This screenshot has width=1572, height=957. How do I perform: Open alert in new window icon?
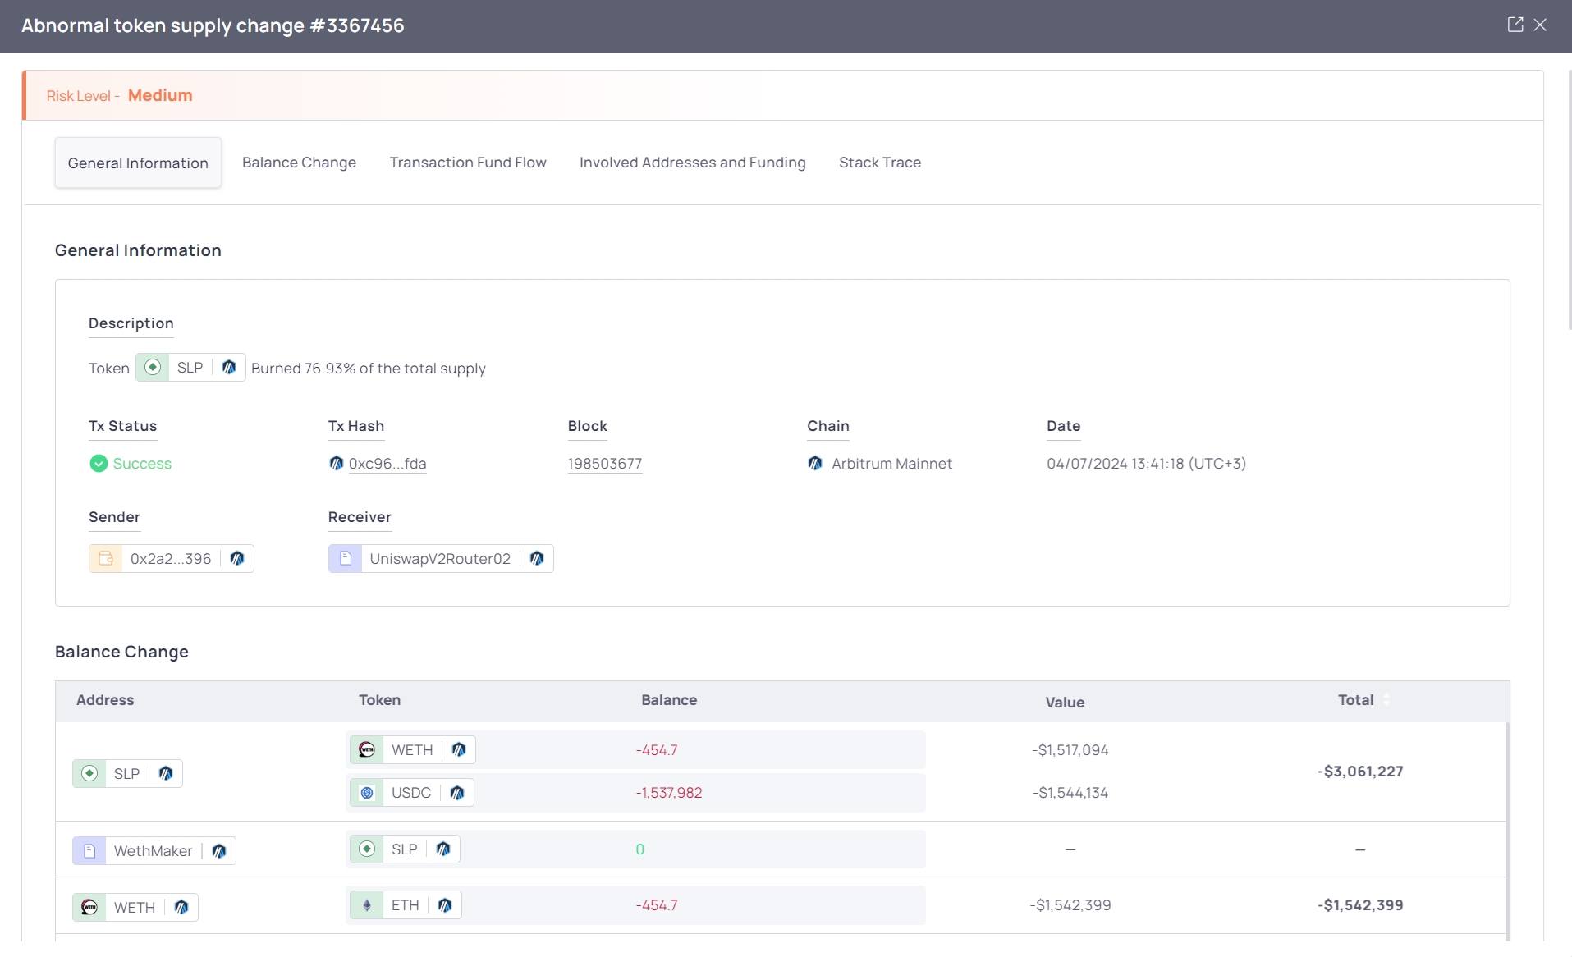1515,25
